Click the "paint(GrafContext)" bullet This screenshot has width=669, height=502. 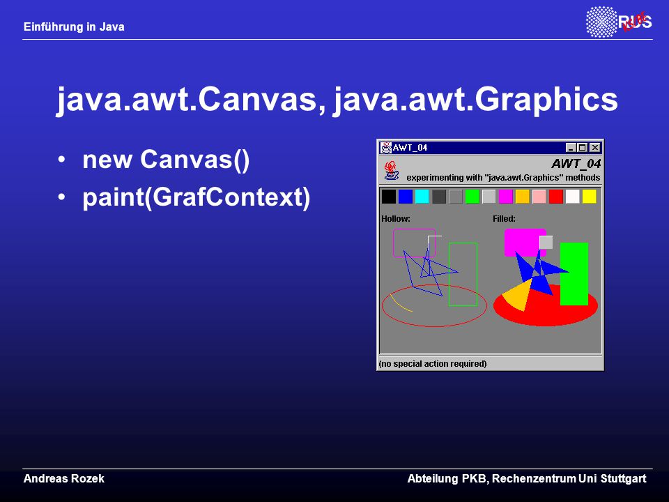click(197, 197)
